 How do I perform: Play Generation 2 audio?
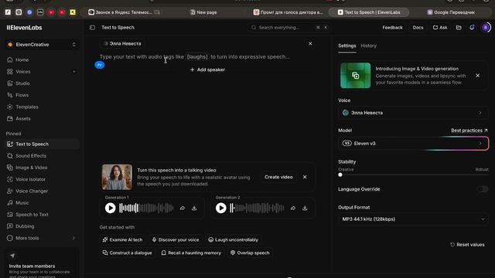(221, 208)
